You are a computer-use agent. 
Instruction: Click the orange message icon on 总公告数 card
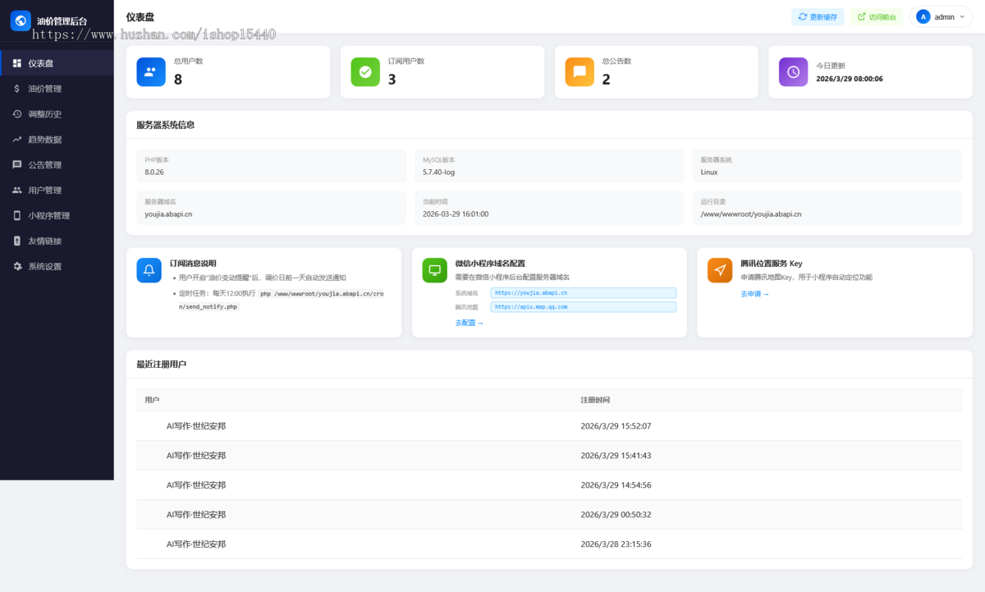pos(580,72)
